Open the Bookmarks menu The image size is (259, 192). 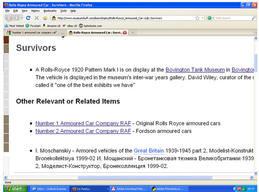(x=50, y=11)
